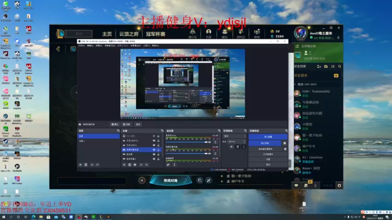Collapse the 综合 friends group

pyautogui.click(x=295, y=84)
